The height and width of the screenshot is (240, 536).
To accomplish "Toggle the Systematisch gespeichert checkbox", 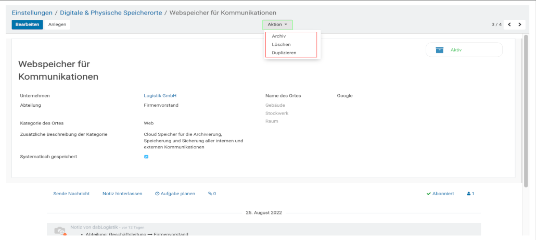I will coord(146,157).
